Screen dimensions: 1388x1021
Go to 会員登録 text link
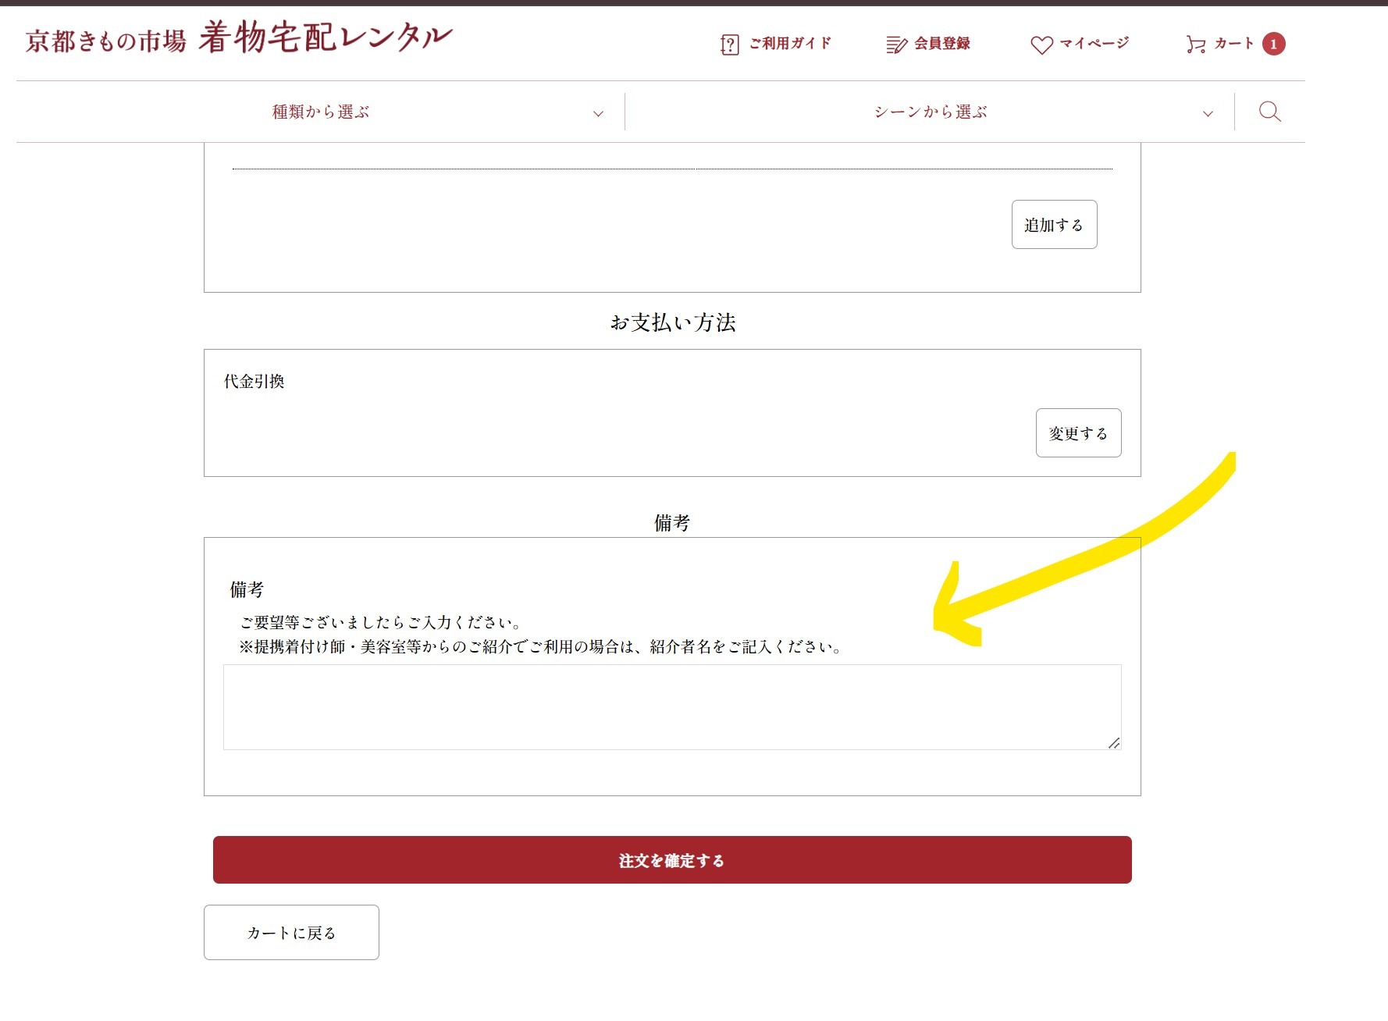pyautogui.click(x=942, y=44)
